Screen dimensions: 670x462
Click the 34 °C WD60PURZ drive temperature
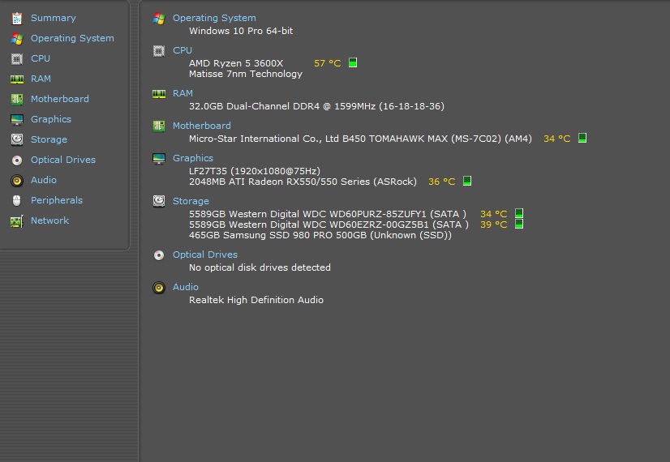coord(493,214)
